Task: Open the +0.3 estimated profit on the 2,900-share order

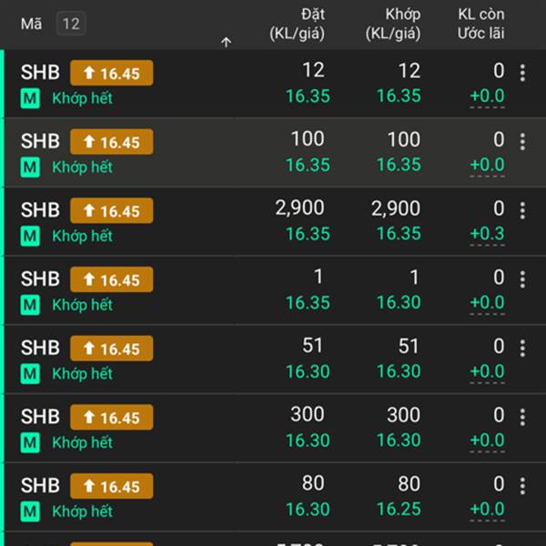Action: [487, 234]
